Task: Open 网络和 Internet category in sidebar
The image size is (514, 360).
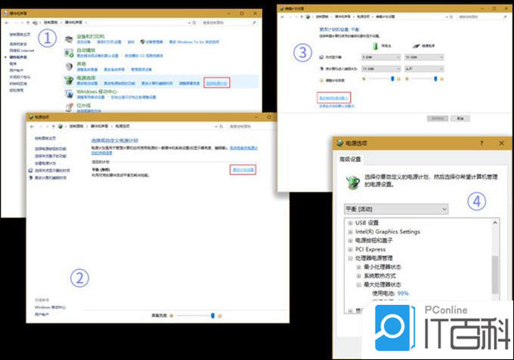Action: [22, 51]
